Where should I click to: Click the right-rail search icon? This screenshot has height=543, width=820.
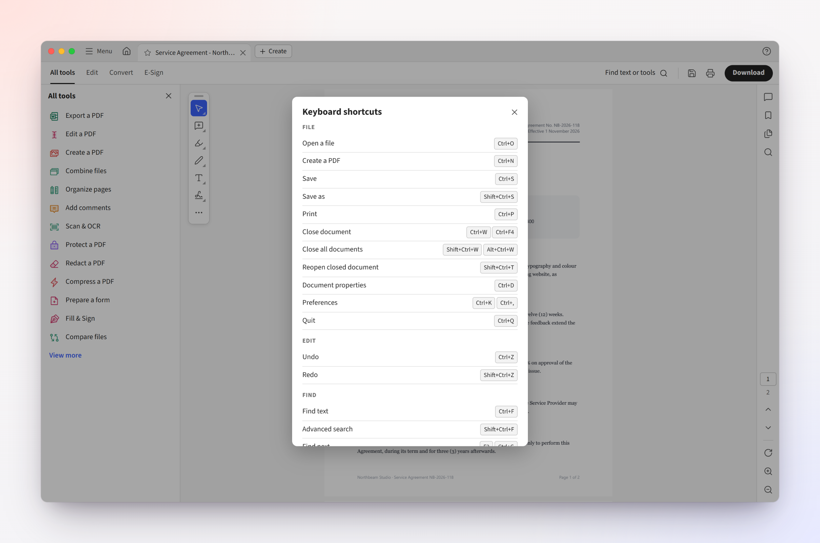768,152
